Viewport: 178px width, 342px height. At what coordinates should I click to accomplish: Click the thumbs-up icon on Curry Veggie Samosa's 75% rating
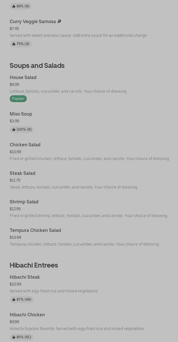[x=14, y=44]
